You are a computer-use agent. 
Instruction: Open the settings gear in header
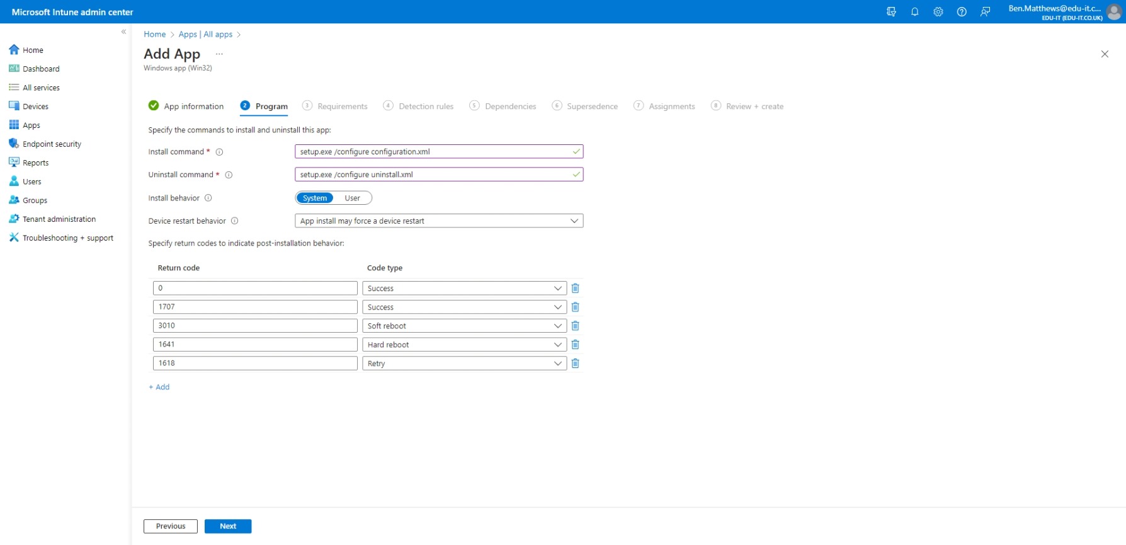coord(938,12)
